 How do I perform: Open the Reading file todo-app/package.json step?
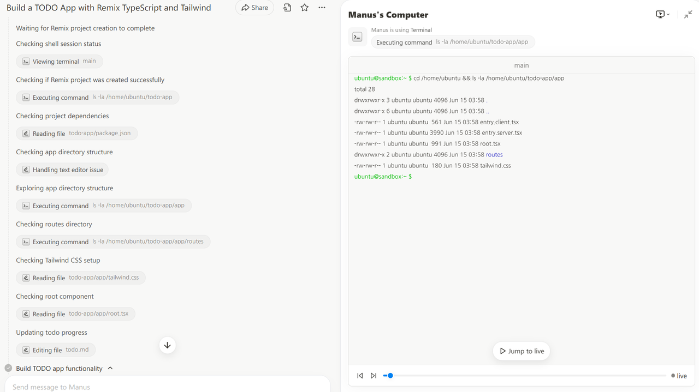[x=77, y=134]
